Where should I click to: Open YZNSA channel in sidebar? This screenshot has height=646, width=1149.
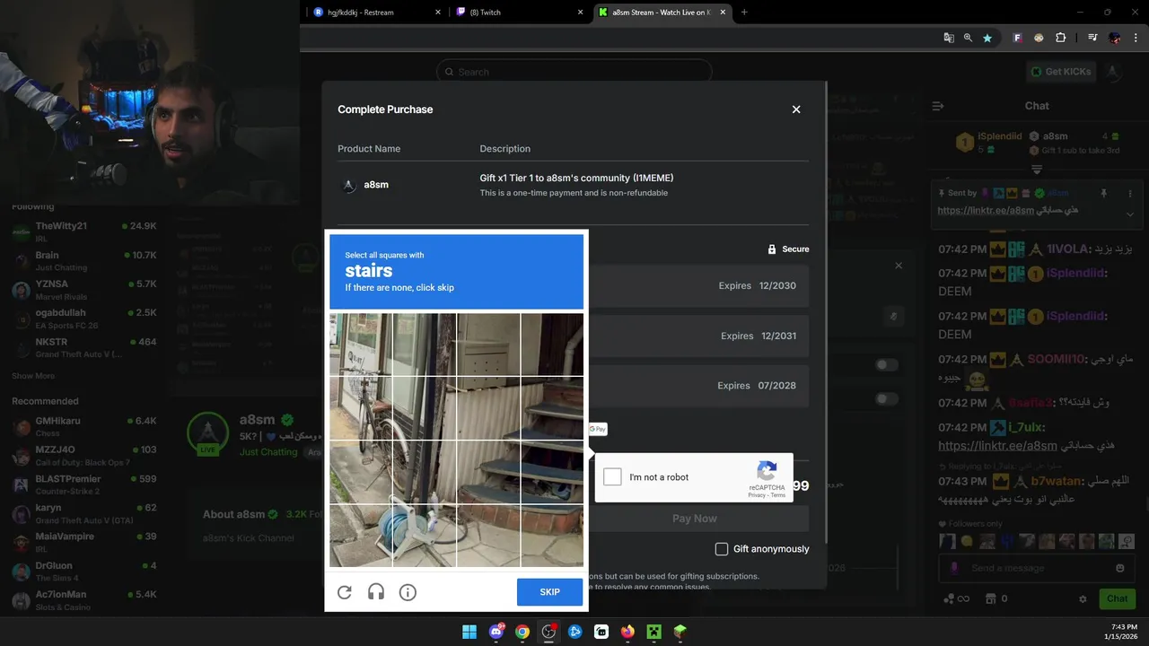click(84, 289)
